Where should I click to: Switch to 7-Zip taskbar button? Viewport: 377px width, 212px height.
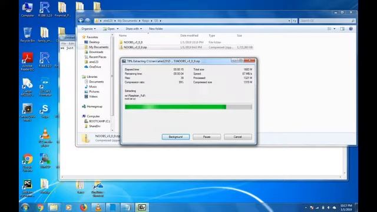tap(142, 207)
